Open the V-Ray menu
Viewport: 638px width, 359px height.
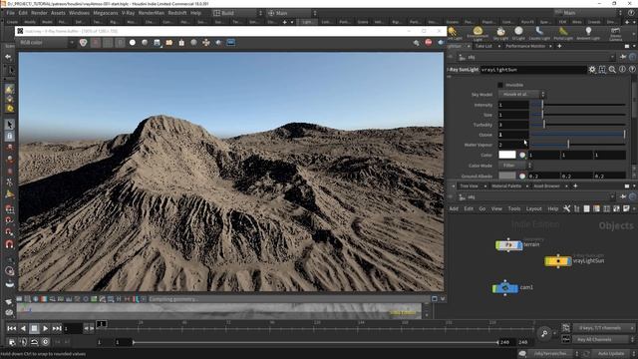point(129,13)
